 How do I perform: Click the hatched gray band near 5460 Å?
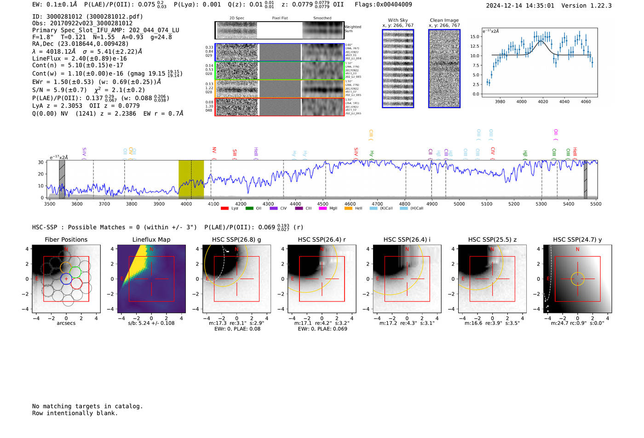pos(586,179)
